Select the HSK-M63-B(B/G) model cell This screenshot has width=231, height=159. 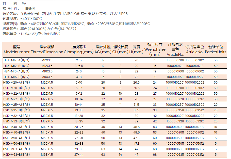point(16,155)
